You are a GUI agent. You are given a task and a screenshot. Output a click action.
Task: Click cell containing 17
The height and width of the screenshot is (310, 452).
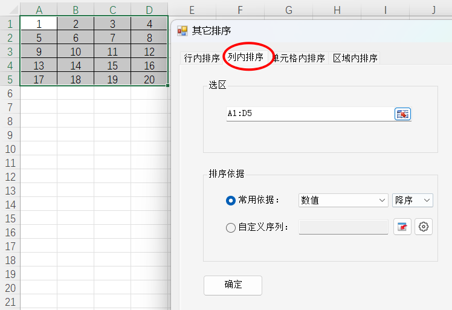(39, 79)
